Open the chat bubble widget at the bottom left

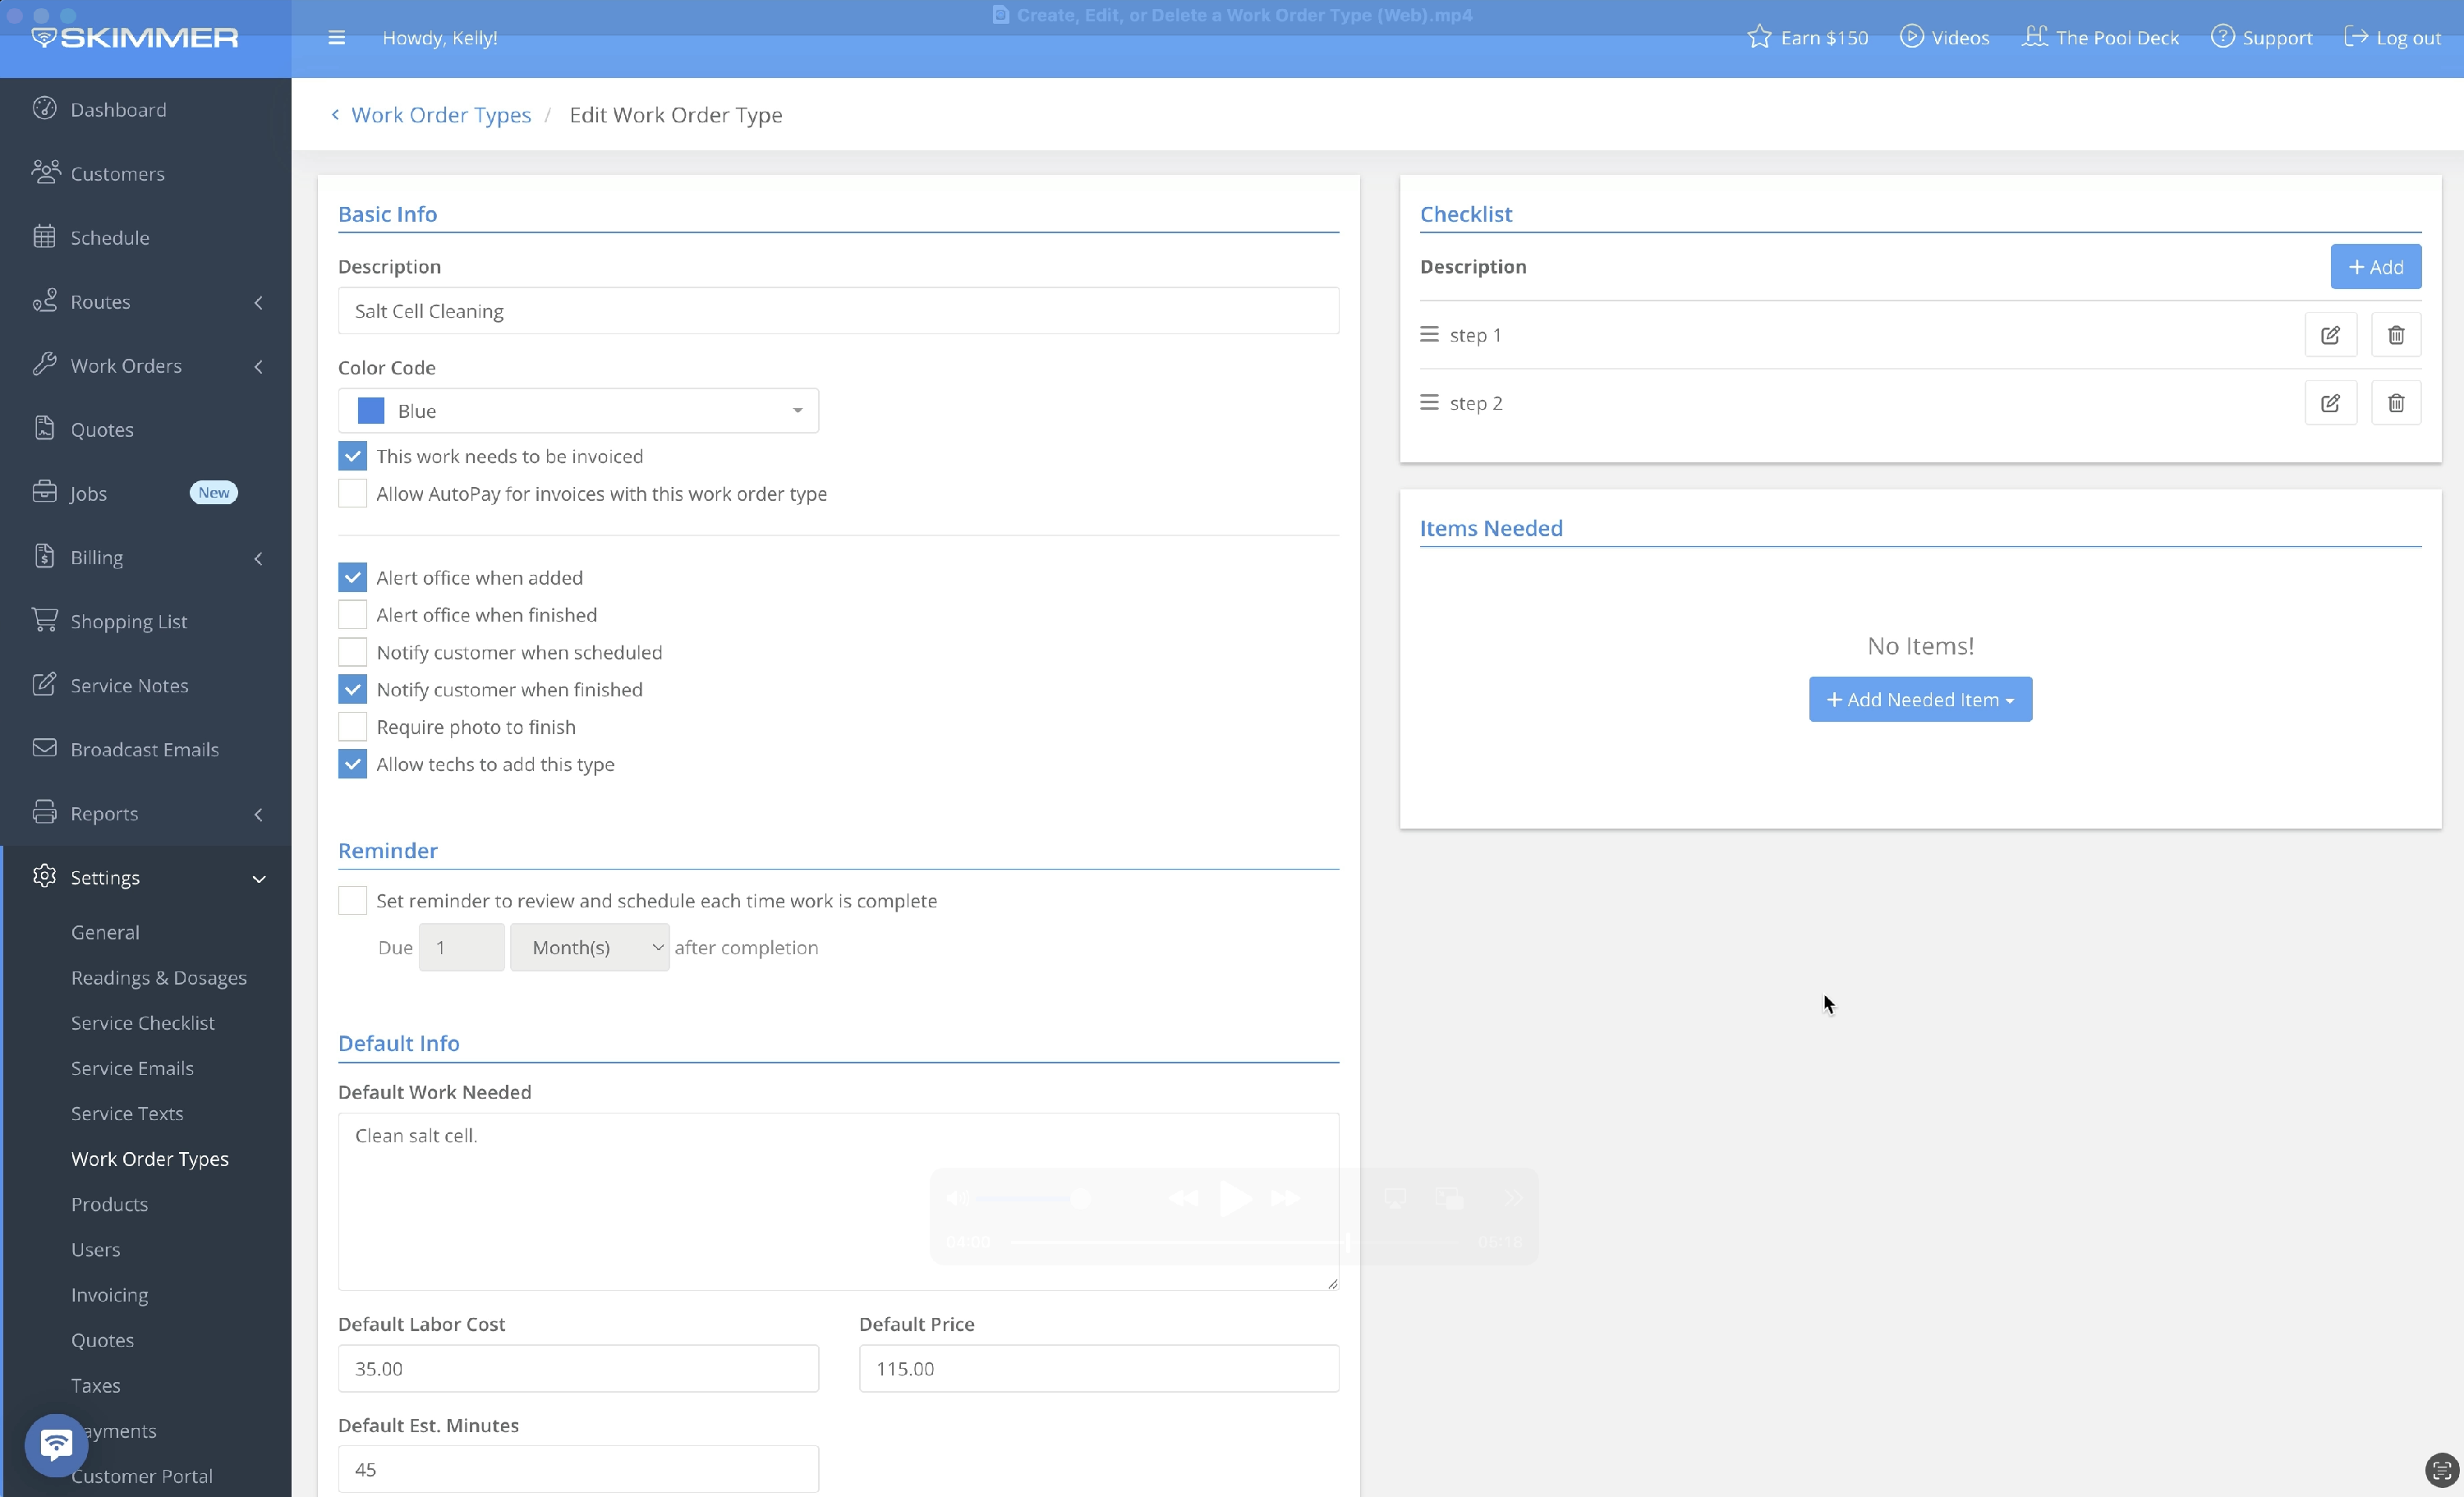point(56,1444)
